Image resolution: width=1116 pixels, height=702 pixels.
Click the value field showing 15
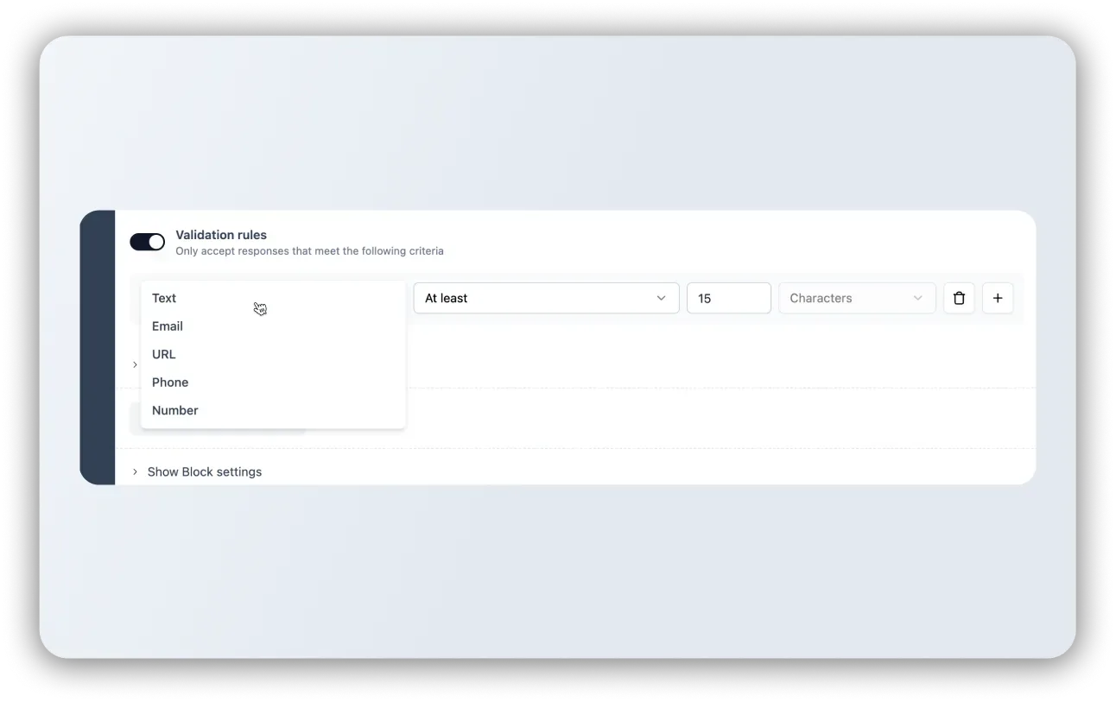point(728,298)
